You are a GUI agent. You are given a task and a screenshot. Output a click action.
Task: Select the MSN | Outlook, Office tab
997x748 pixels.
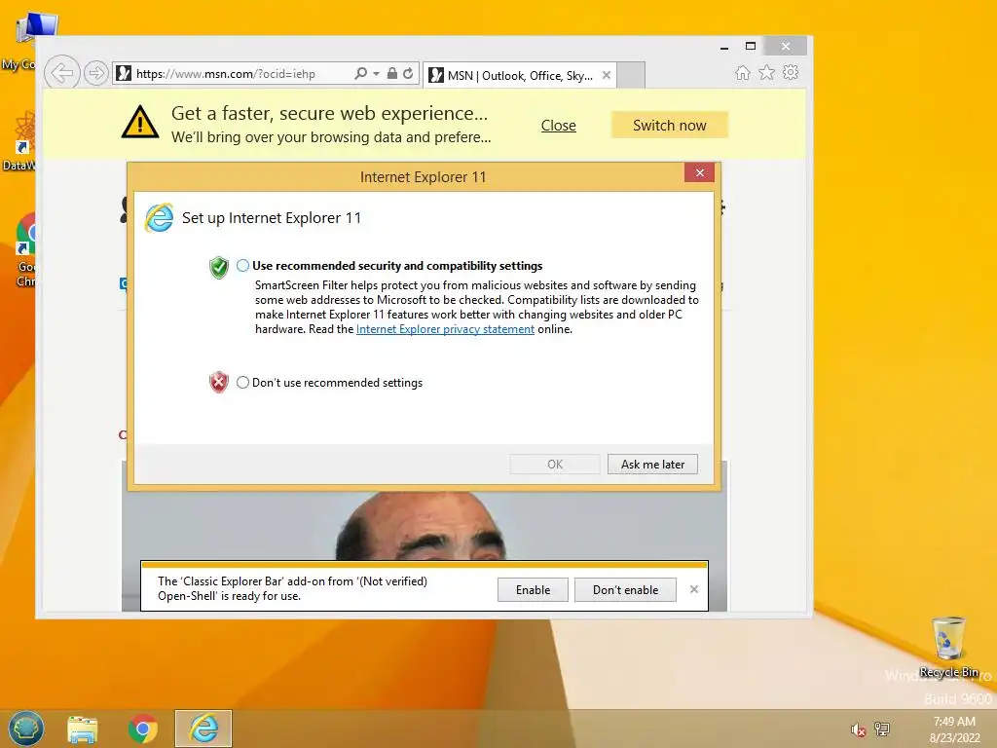[520, 76]
